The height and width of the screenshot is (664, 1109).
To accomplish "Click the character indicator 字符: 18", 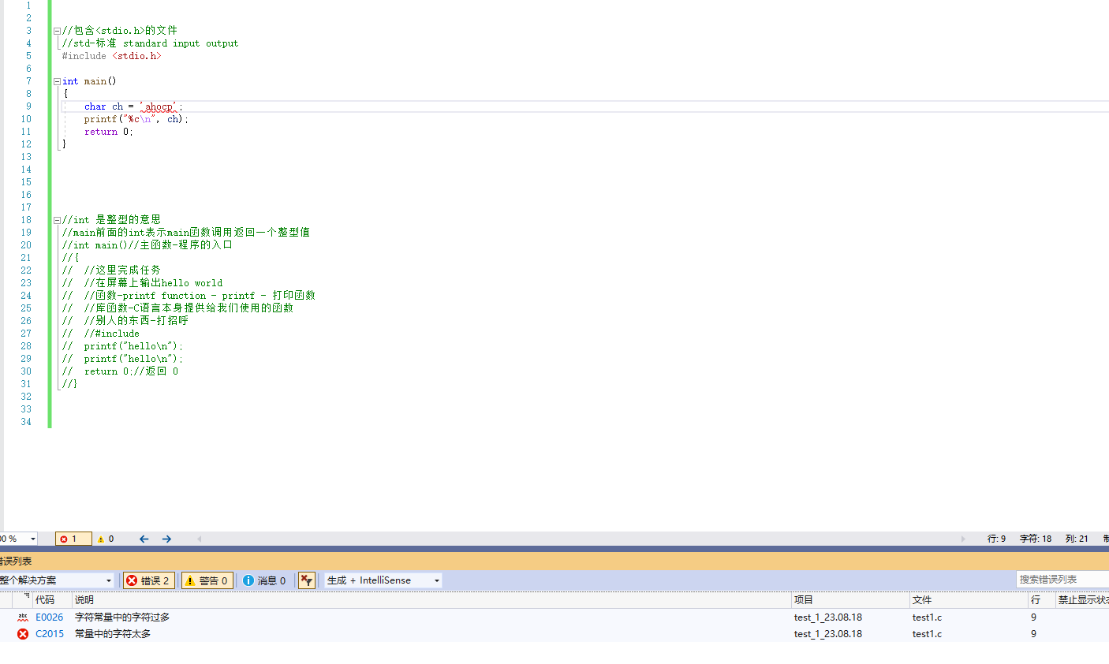I will tap(1036, 539).
